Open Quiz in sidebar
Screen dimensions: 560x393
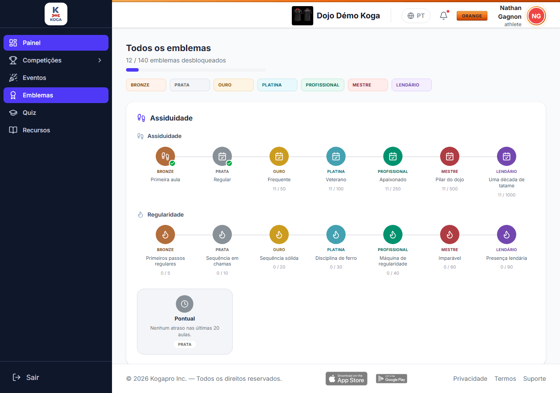point(56,113)
